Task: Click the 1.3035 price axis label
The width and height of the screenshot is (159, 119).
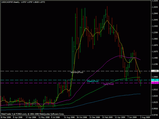Action: point(155,7)
